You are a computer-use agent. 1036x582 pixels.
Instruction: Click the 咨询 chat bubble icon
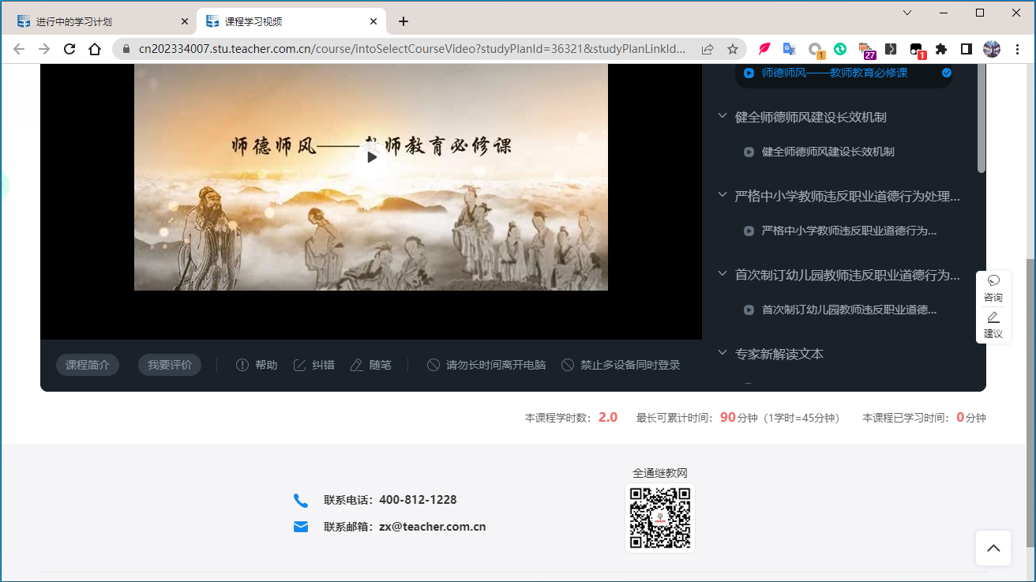[993, 281]
